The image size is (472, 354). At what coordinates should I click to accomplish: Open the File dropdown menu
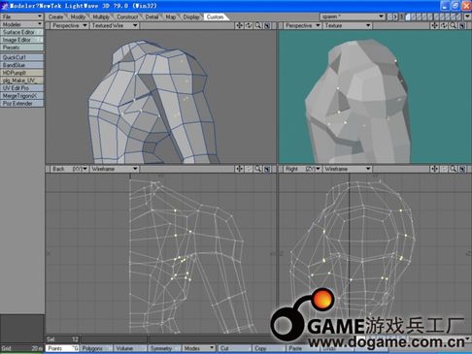[x=21, y=16]
